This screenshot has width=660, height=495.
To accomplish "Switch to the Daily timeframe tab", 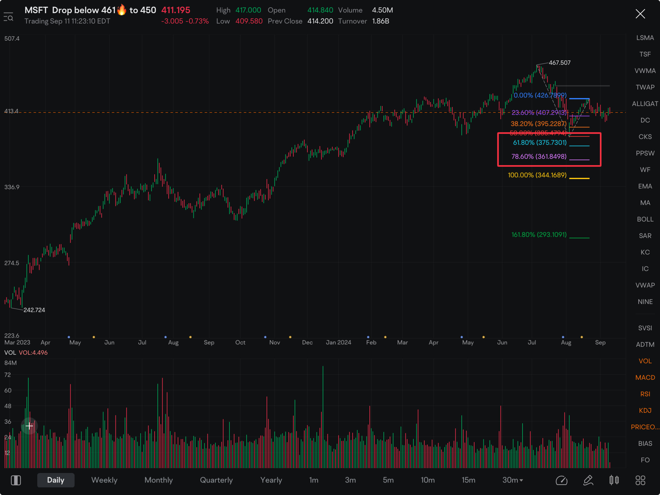I will tap(56, 480).
